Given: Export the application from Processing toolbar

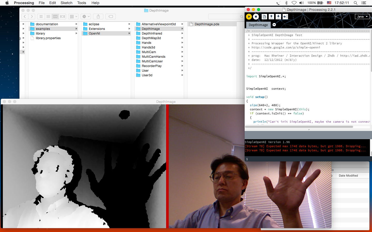Looking at the screenshot, I should (x=285, y=16).
